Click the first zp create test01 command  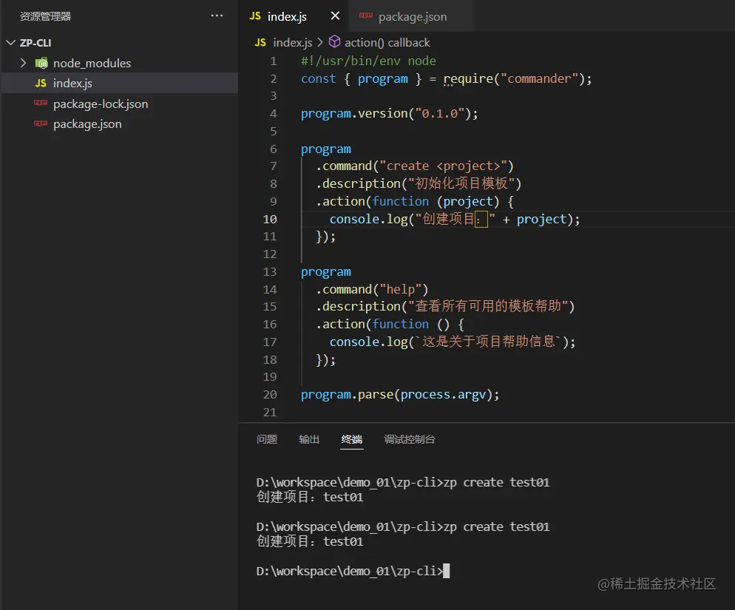tap(496, 482)
